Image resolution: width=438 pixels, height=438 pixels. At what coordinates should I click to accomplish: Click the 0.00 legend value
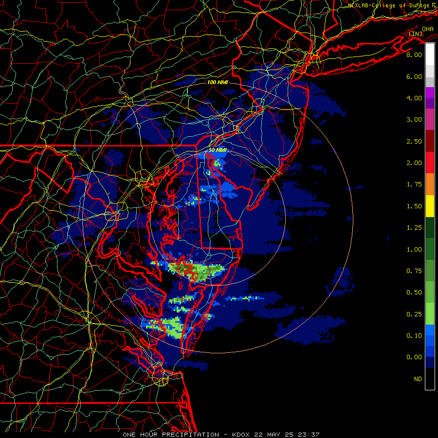point(414,357)
